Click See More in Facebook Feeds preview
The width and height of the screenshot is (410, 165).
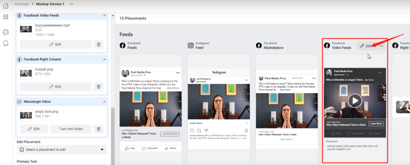coord(173,88)
